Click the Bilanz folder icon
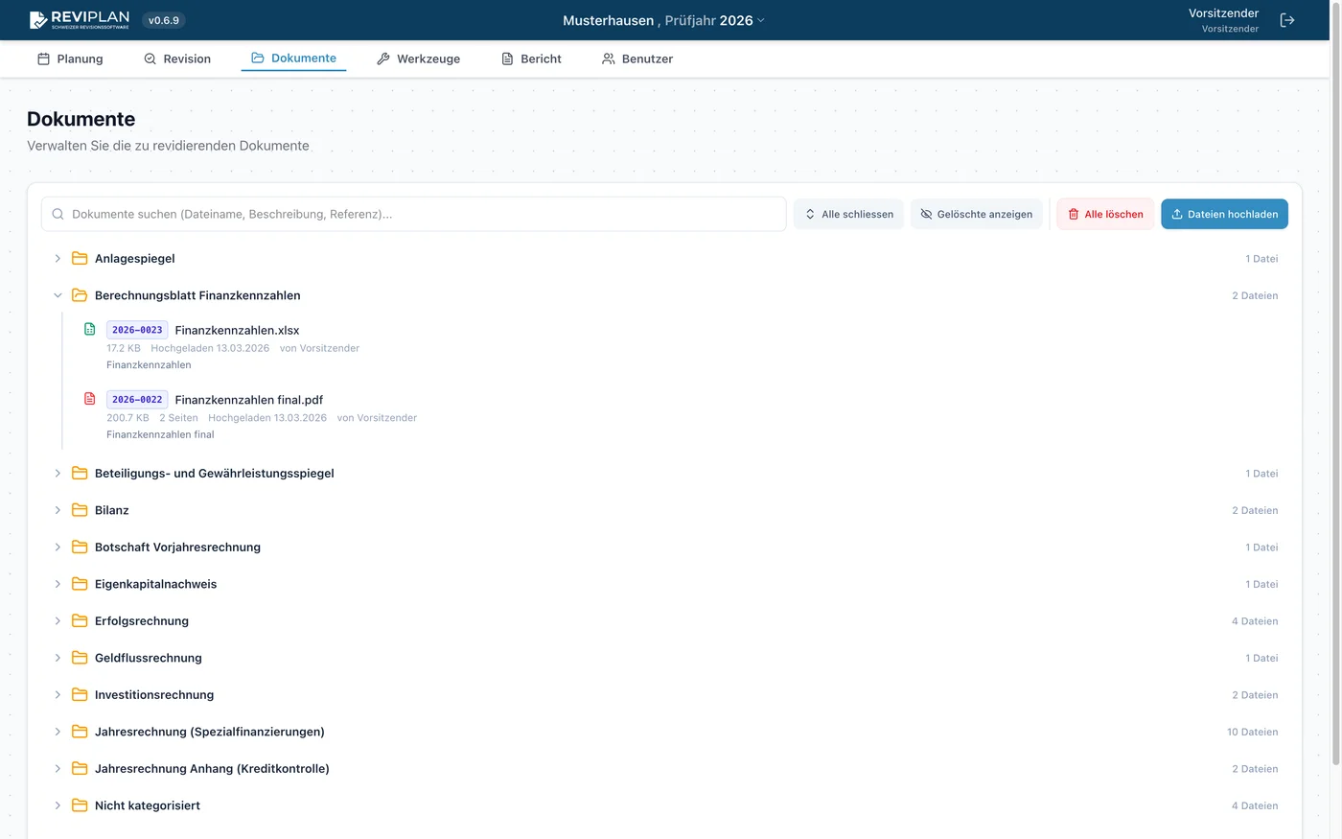Image resolution: width=1342 pixels, height=839 pixels. pos(80,510)
